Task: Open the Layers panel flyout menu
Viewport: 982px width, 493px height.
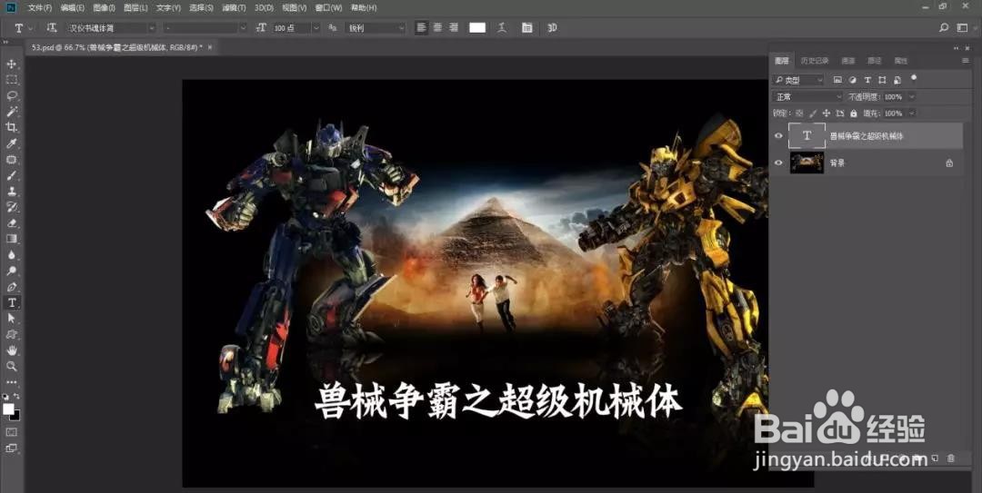Action: [965, 61]
